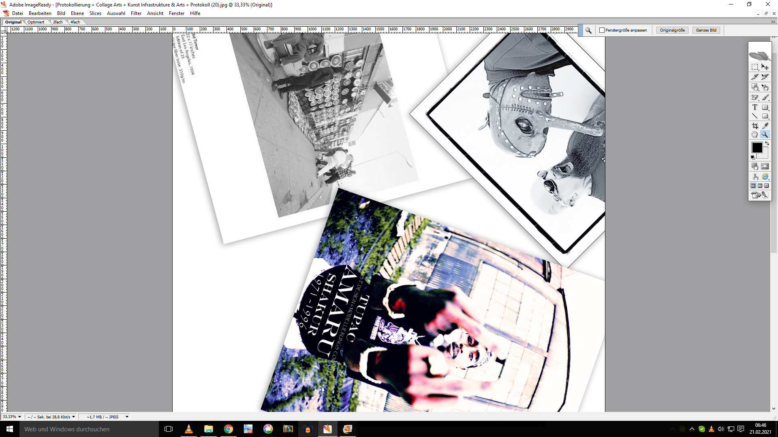Image resolution: width=778 pixels, height=437 pixels.
Task: Open VLC media player from taskbar
Action: coord(189,429)
